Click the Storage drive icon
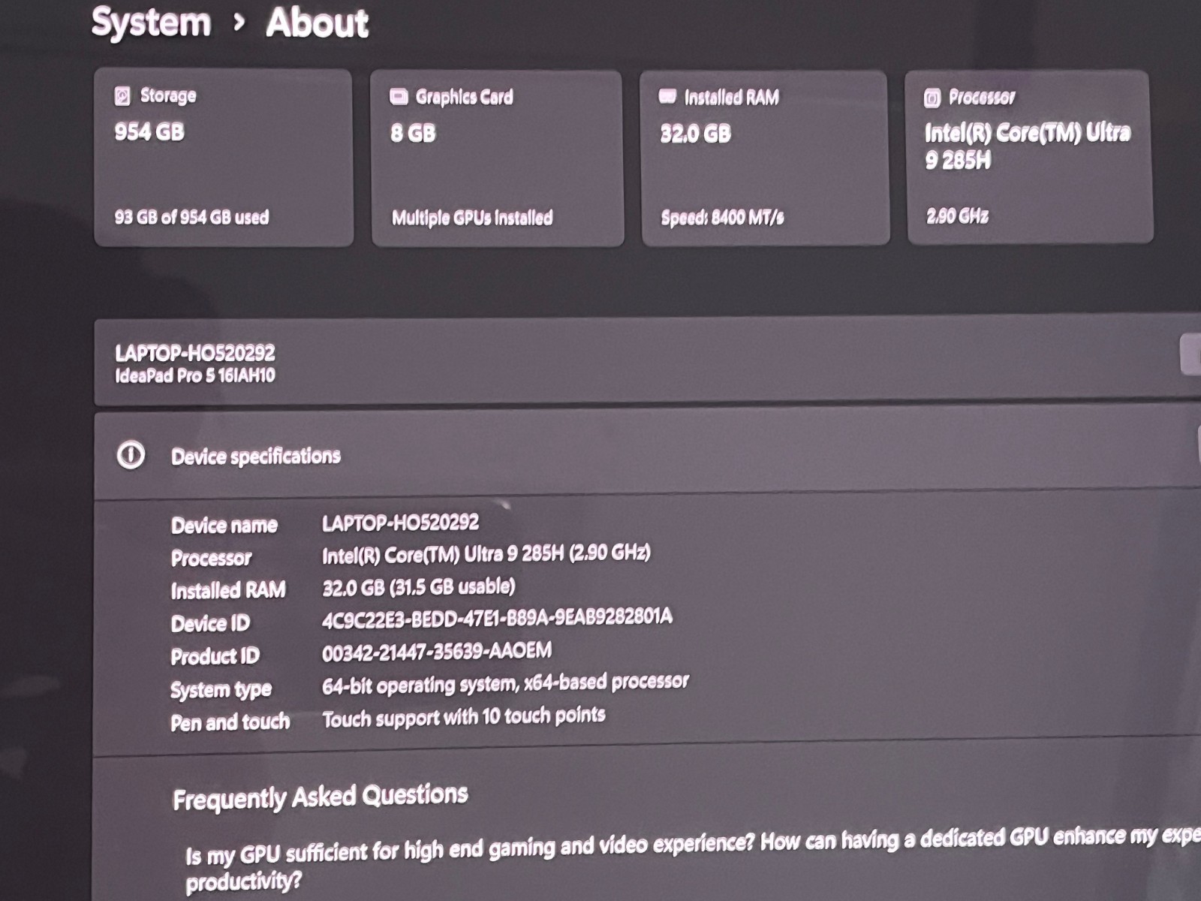 pos(122,95)
